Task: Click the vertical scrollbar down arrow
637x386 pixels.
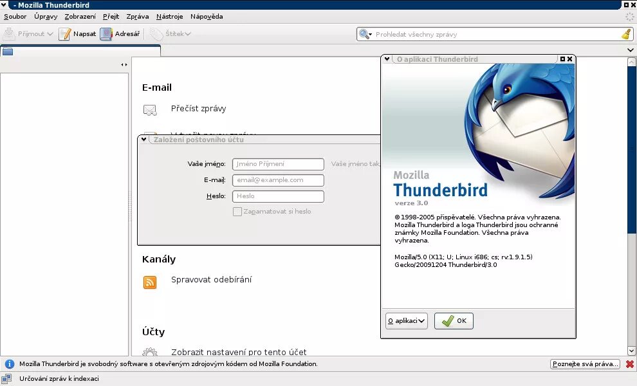Action: tap(631, 351)
